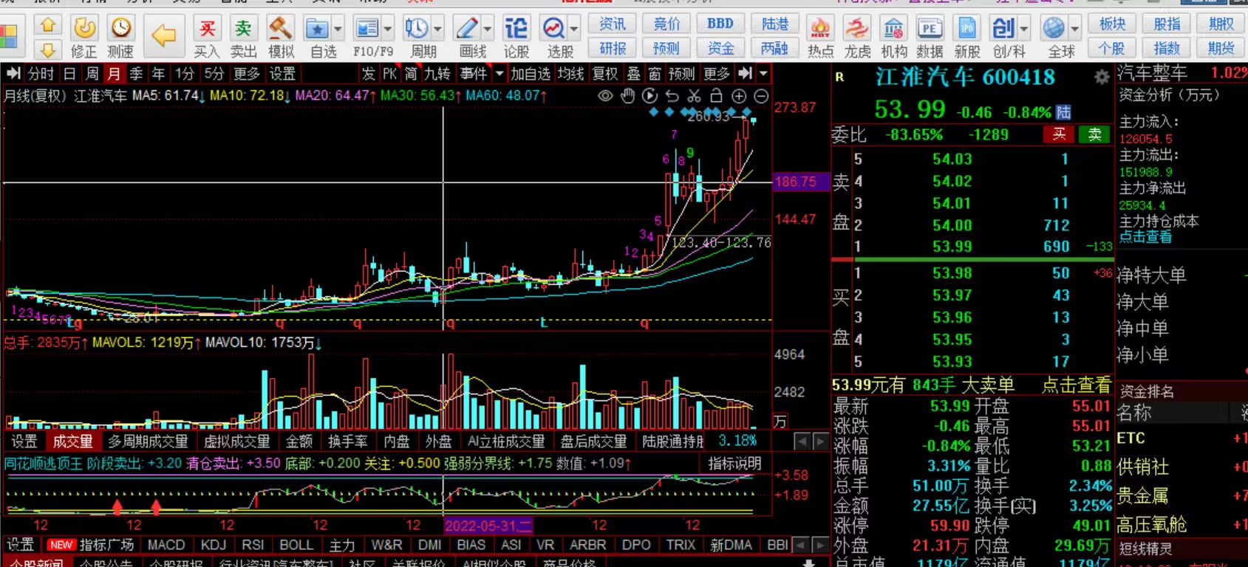Click the 周期 period clock icon
1248x567 pixels.
(416, 29)
